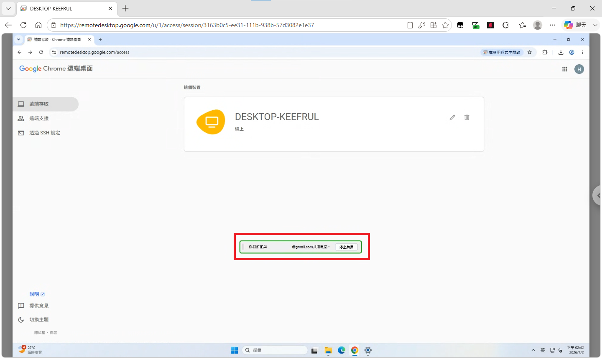This screenshot has width=602, height=359.
Task: Favorite this page with Edge star icon
Action: (445, 25)
